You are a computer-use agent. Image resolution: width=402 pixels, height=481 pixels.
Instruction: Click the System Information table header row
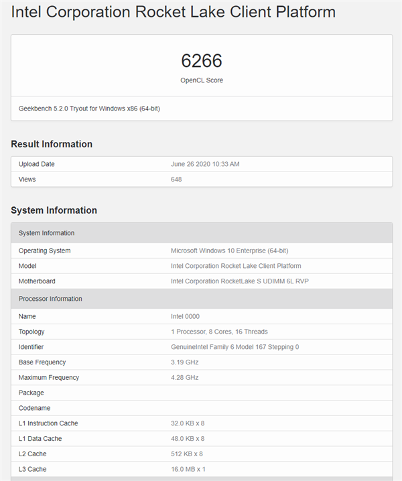pyautogui.click(x=202, y=233)
